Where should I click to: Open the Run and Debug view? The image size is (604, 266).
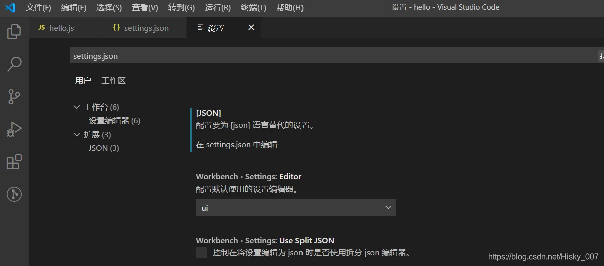tap(14, 130)
